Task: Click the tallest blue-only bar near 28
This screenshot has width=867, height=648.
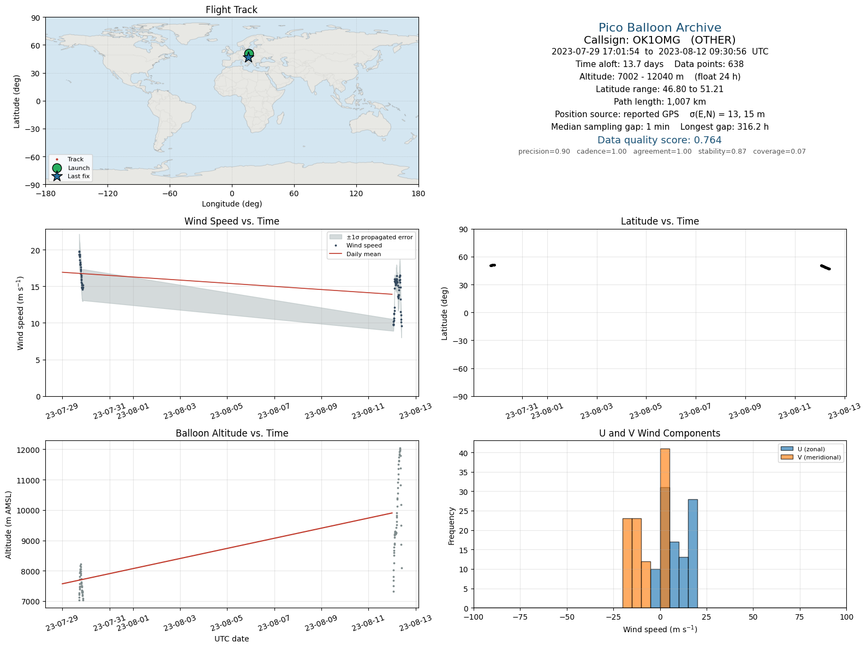Action: pyautogui.click(x=692, y=553)
